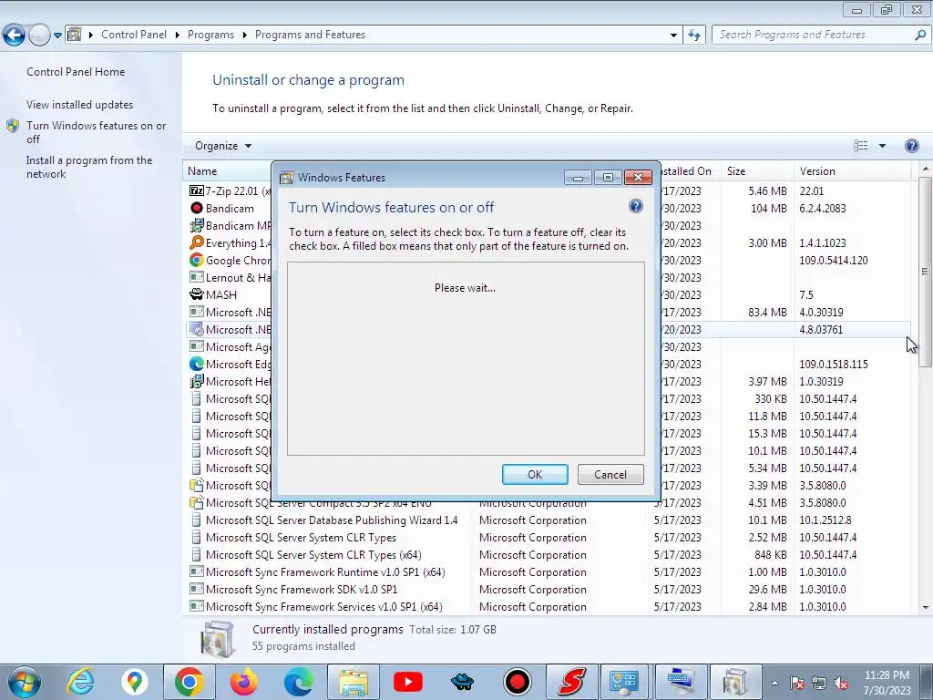Click the Back navigation arrow
Screen dimensions: 933x700
pyautogui.click(x=15, y=36)
